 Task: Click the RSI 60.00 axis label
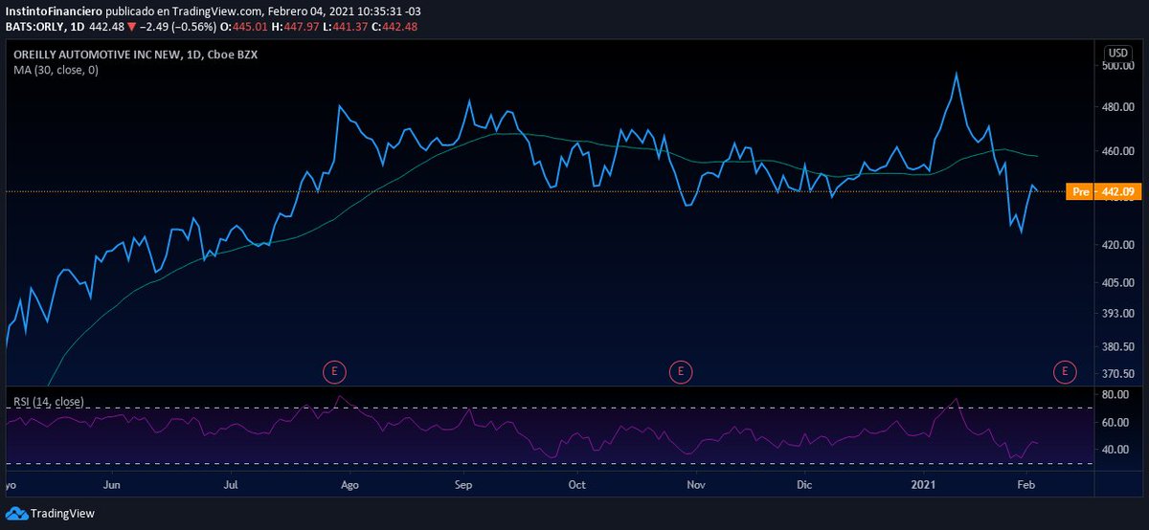coord(1116,422)
